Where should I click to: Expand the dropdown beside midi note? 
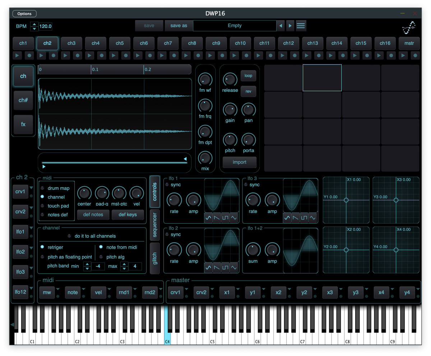83,289
